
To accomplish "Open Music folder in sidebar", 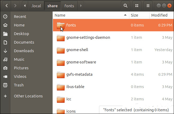I will click(19, 59).
